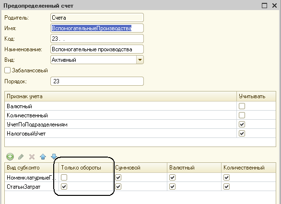Move row up with blue arrow
Image resolution: width=281 pixels, height=204 pixels.
(43, 157)
